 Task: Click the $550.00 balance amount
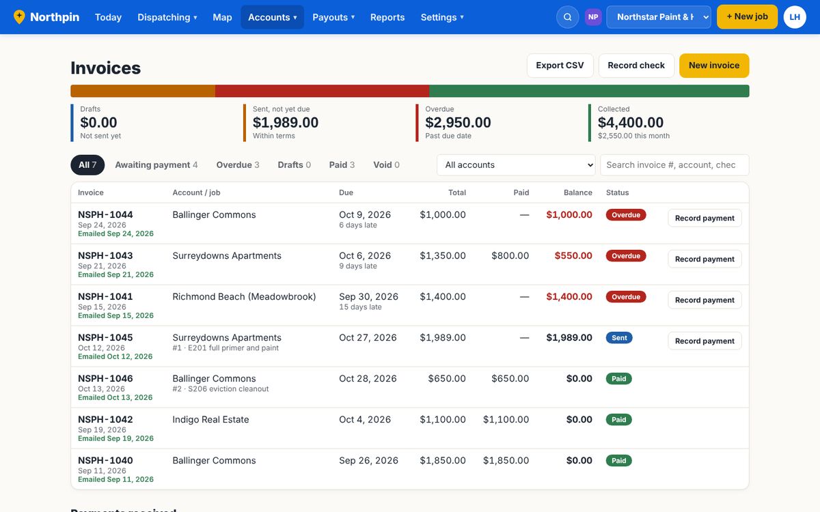(573, 255)
